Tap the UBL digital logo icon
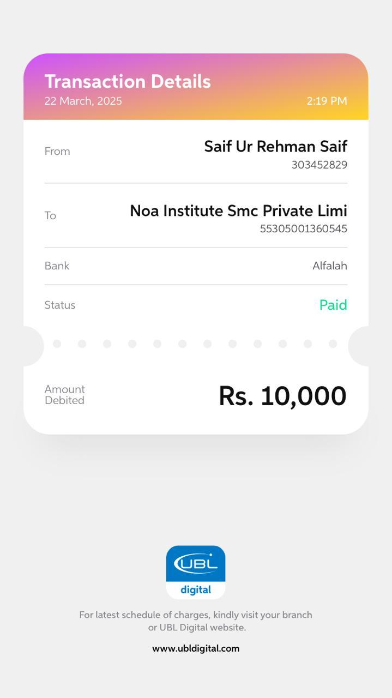The height and width of the screenshot is (698, 392). coord(196,572)
